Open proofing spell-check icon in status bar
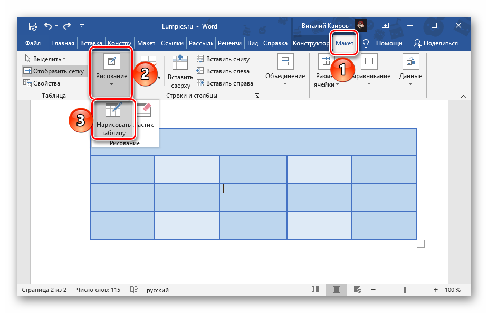 click(134, 290)
